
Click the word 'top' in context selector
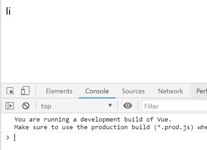[46, 106]
